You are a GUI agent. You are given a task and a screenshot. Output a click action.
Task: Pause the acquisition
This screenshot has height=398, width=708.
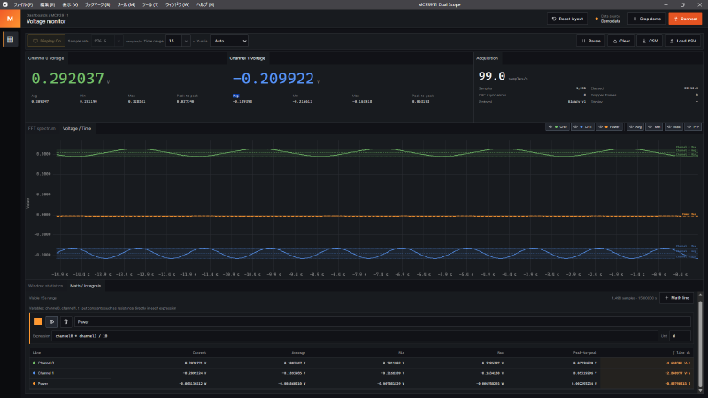(590, 41)
